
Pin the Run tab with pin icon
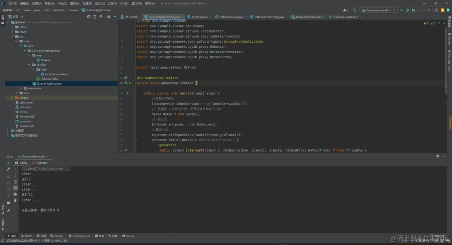point(8,210)
